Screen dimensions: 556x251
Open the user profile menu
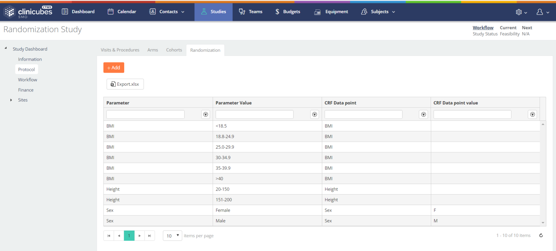coord(542,12)
